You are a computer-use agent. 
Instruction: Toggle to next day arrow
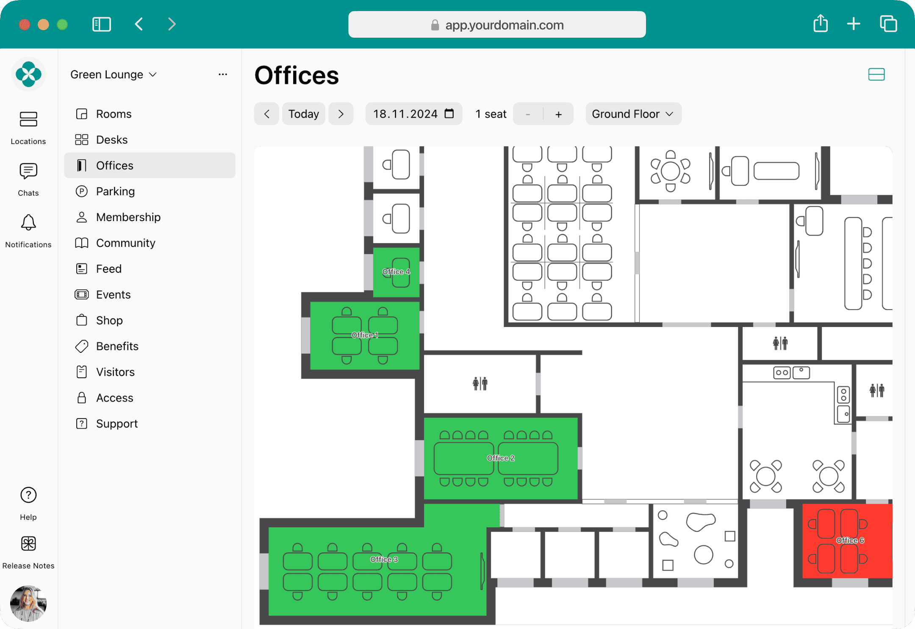click(x=342, y=114)
